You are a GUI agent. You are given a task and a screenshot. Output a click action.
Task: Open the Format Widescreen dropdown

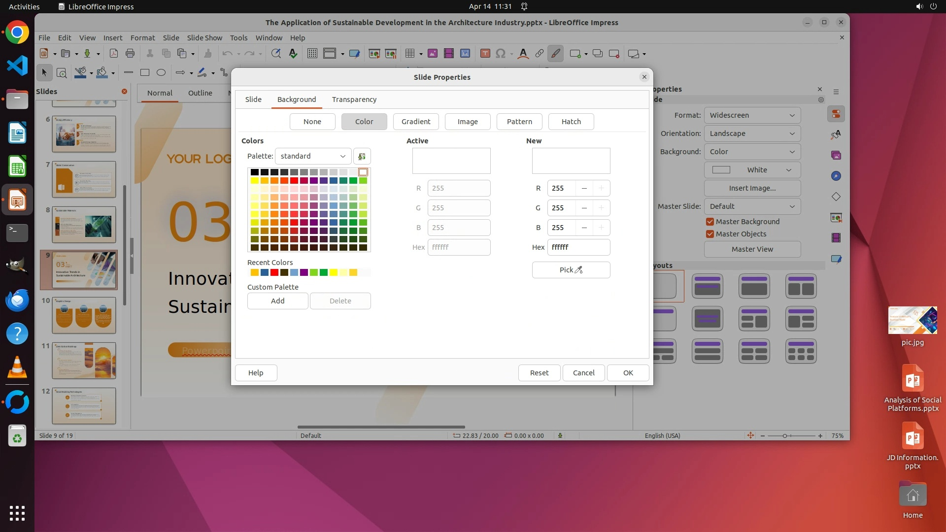[x=752, y=115]
